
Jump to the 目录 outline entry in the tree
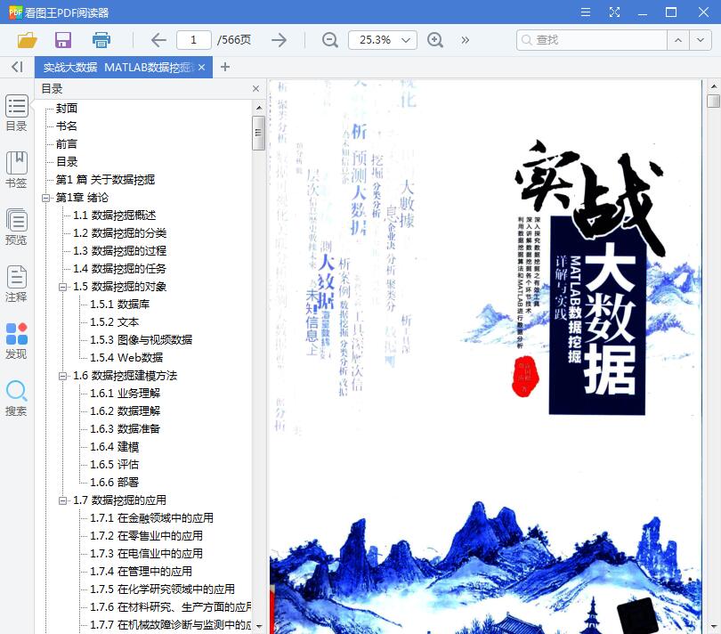pyautogui.click(x=67, y=161)
